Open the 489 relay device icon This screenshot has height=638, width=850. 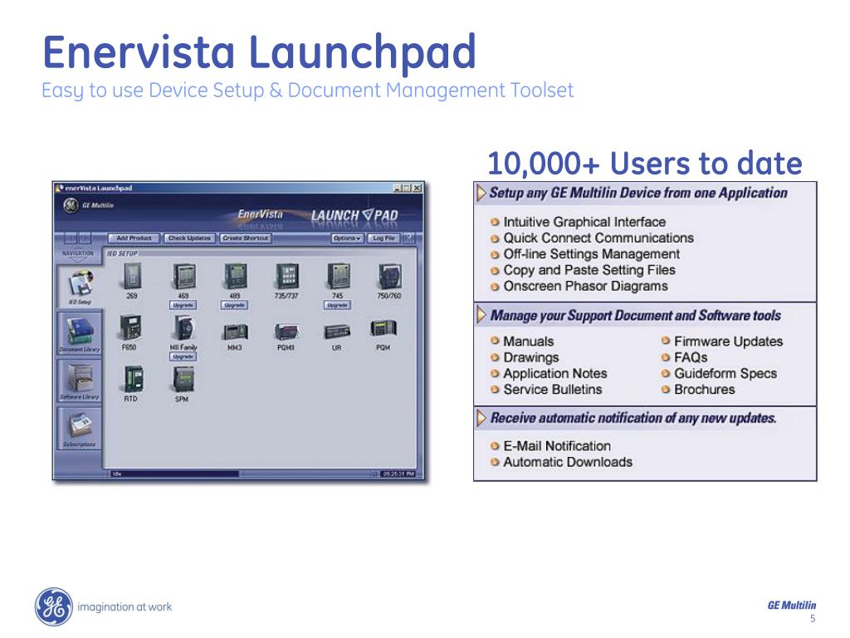(236, 276)
